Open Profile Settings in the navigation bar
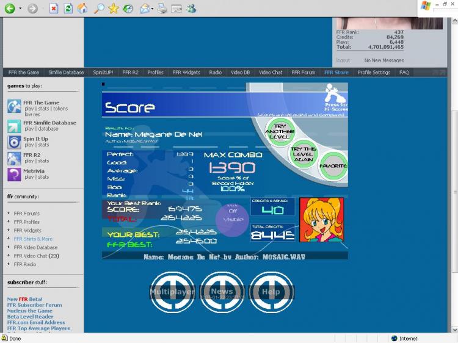This screenshot has width=458, height=343. click(374, 73)
